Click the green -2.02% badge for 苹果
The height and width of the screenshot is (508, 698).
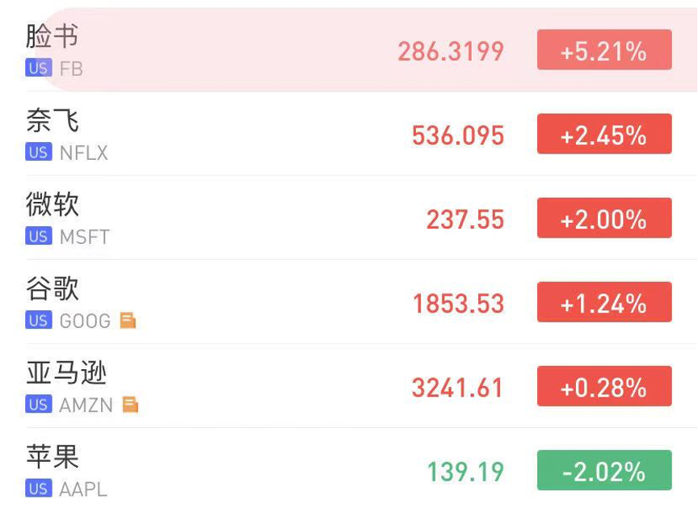pyautogui.click(x=603, y=470)
